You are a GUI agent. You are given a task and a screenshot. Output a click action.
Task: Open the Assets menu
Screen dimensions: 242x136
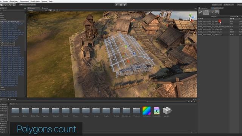pyautogui.click(x=5, y=1)
